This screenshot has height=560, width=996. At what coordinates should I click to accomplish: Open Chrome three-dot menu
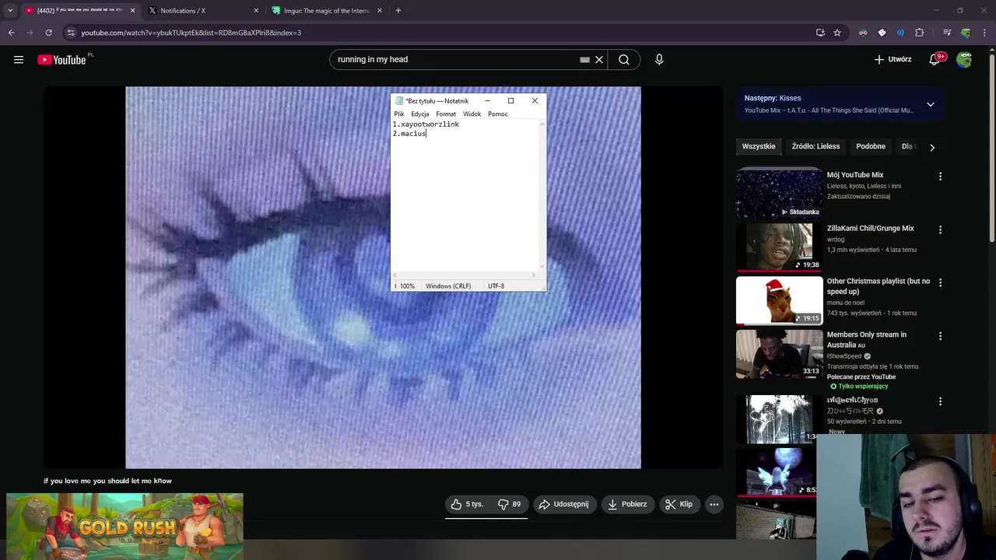pos(984,33)
